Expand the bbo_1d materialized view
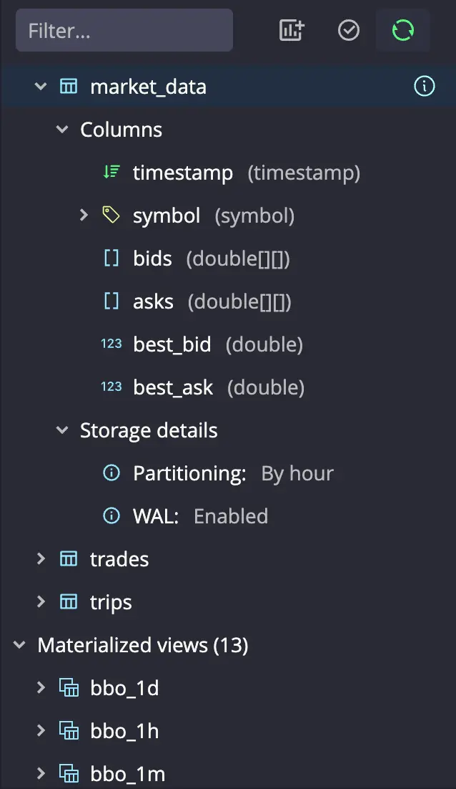 (x=40, y=687)
